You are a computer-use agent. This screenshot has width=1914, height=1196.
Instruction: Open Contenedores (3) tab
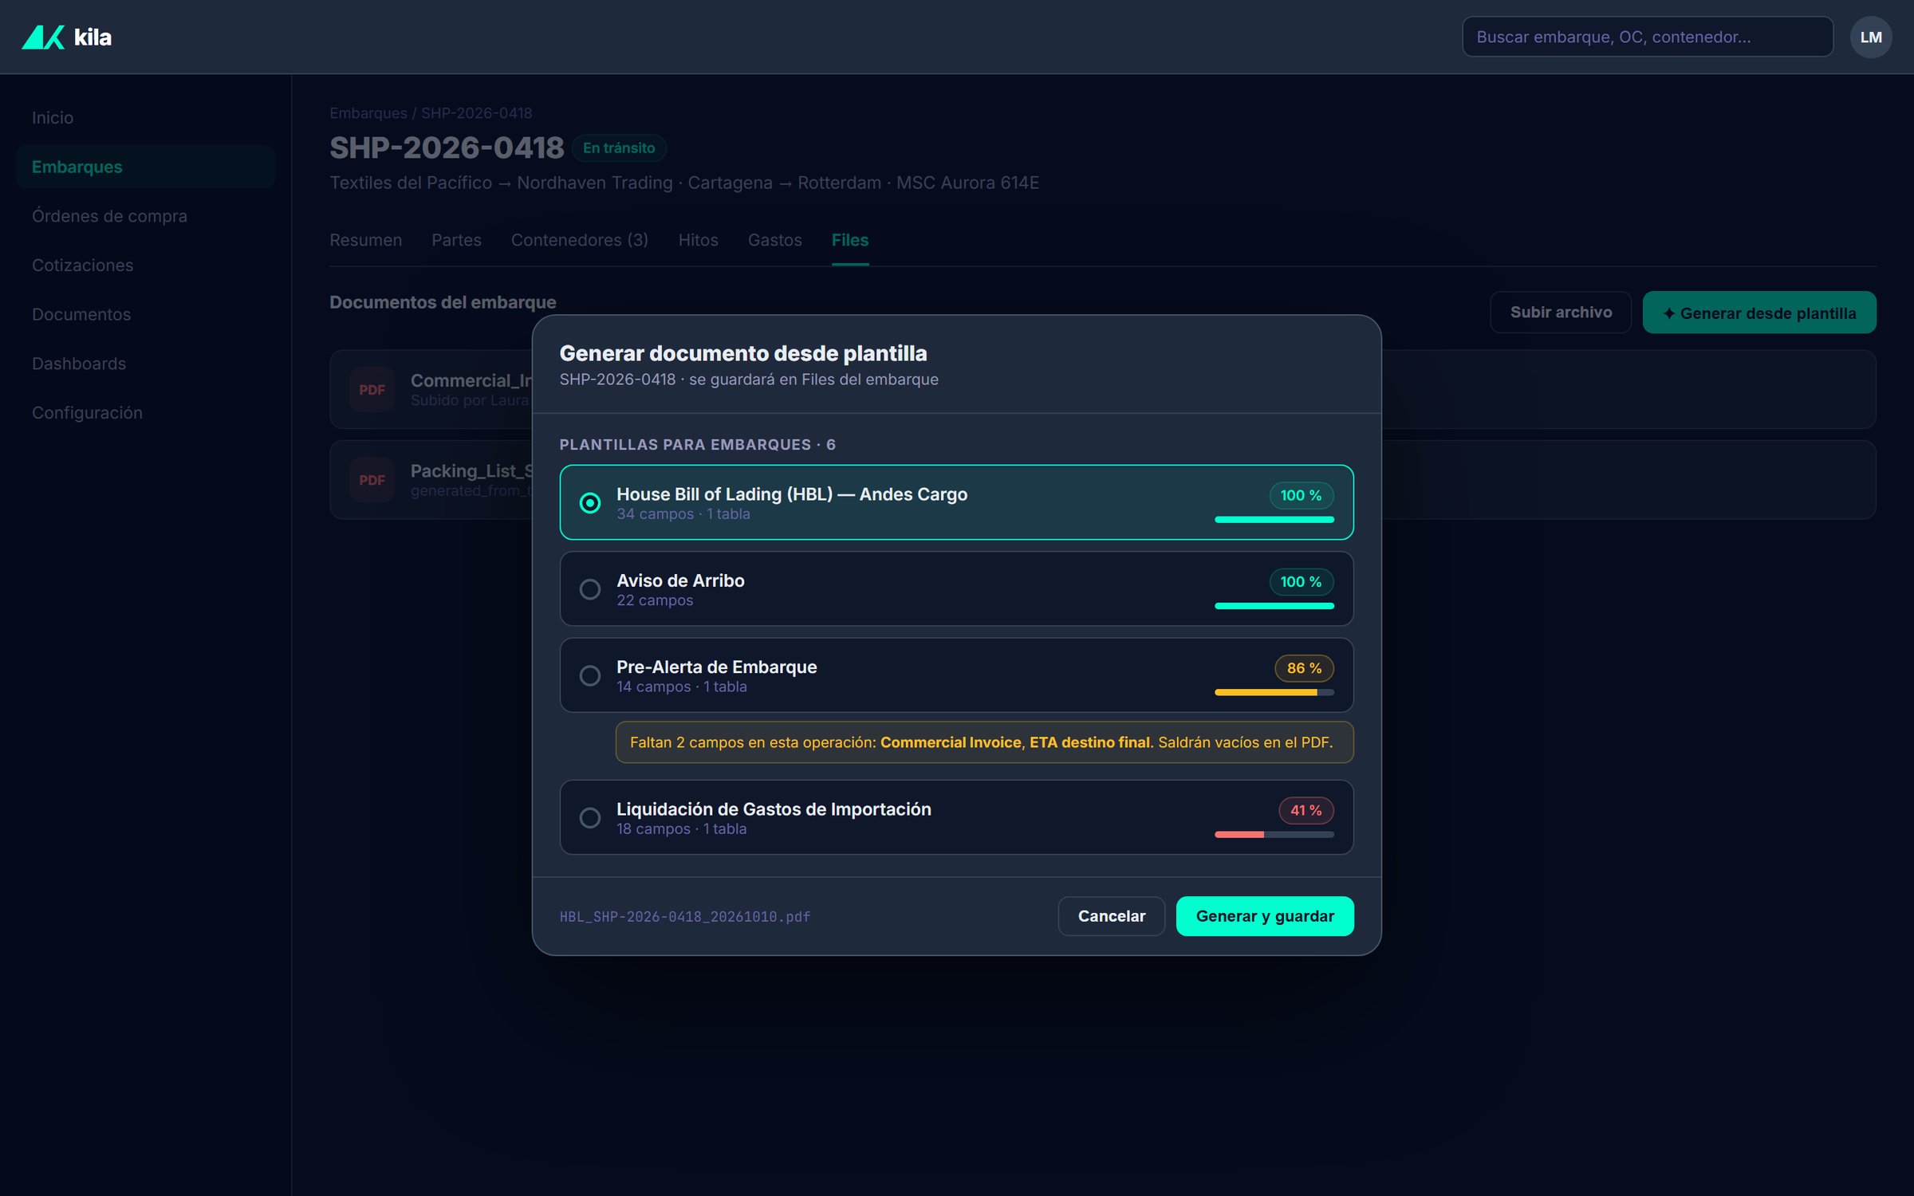(x=580, y=240)
